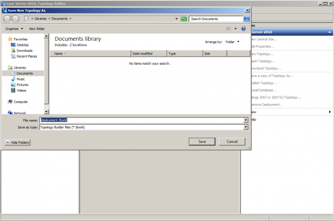Sort by Size column header
The image size is (334, 221).
215,53
